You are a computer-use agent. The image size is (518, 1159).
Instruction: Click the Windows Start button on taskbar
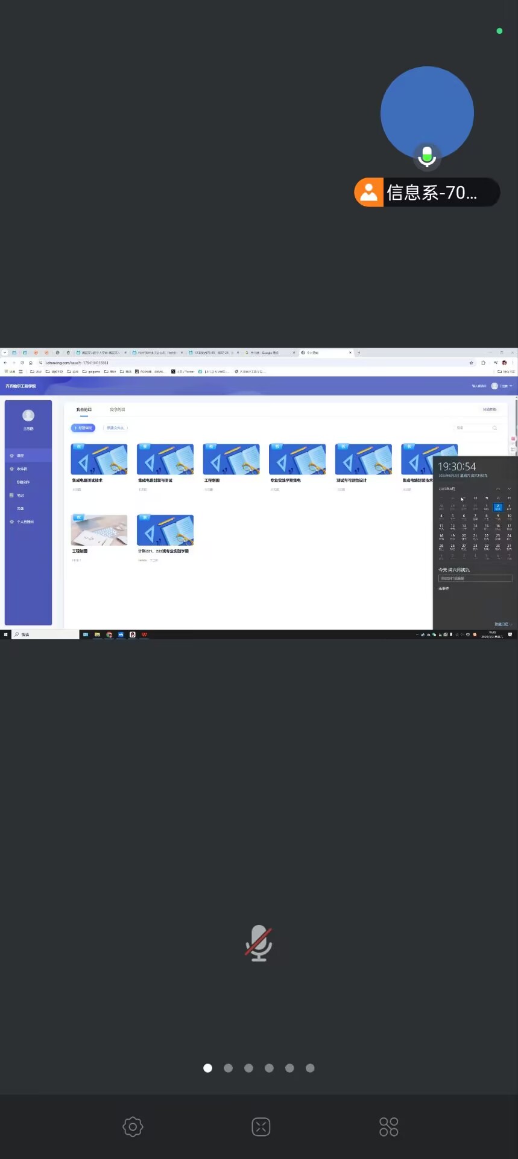pyautogui.click(x=6, y=634)
